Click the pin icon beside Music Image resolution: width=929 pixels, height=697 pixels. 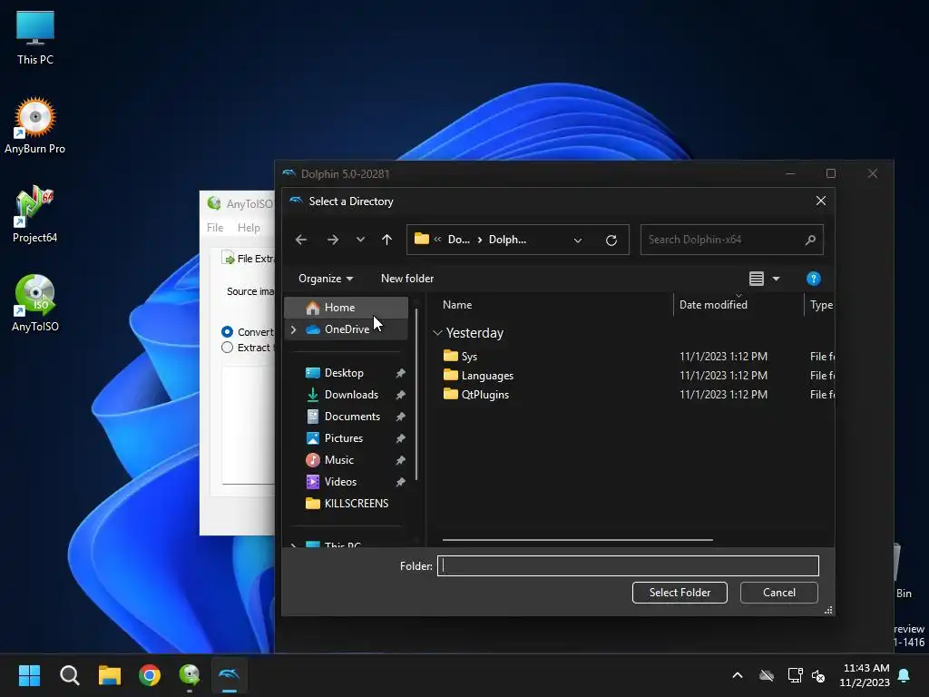pyautogui.click(x=400, y=460)
